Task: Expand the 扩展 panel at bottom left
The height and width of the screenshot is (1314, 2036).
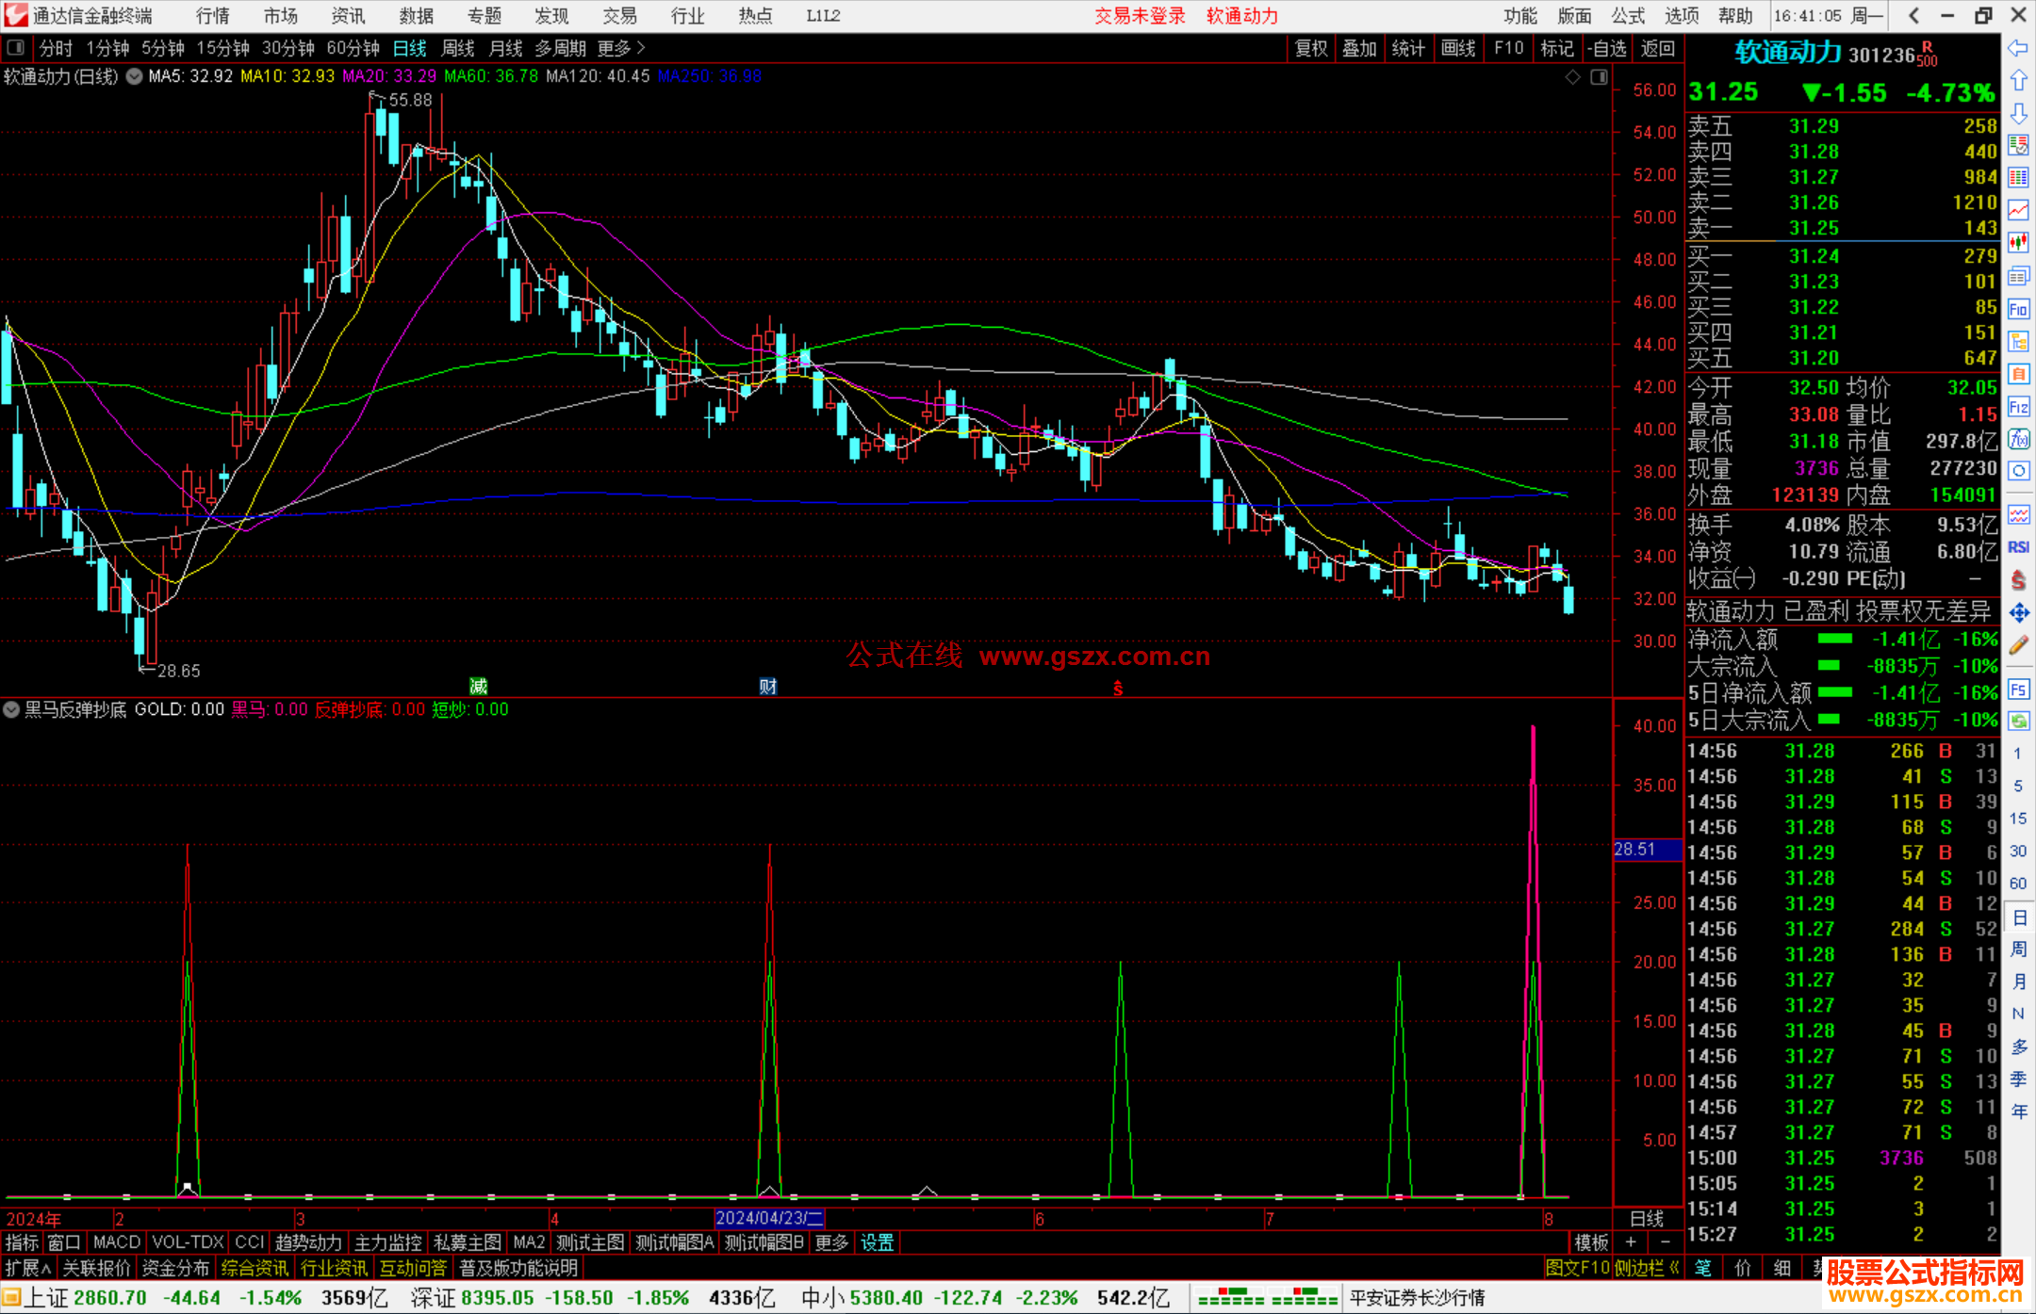Action: pyautogui.click(x=28, y=1268)
